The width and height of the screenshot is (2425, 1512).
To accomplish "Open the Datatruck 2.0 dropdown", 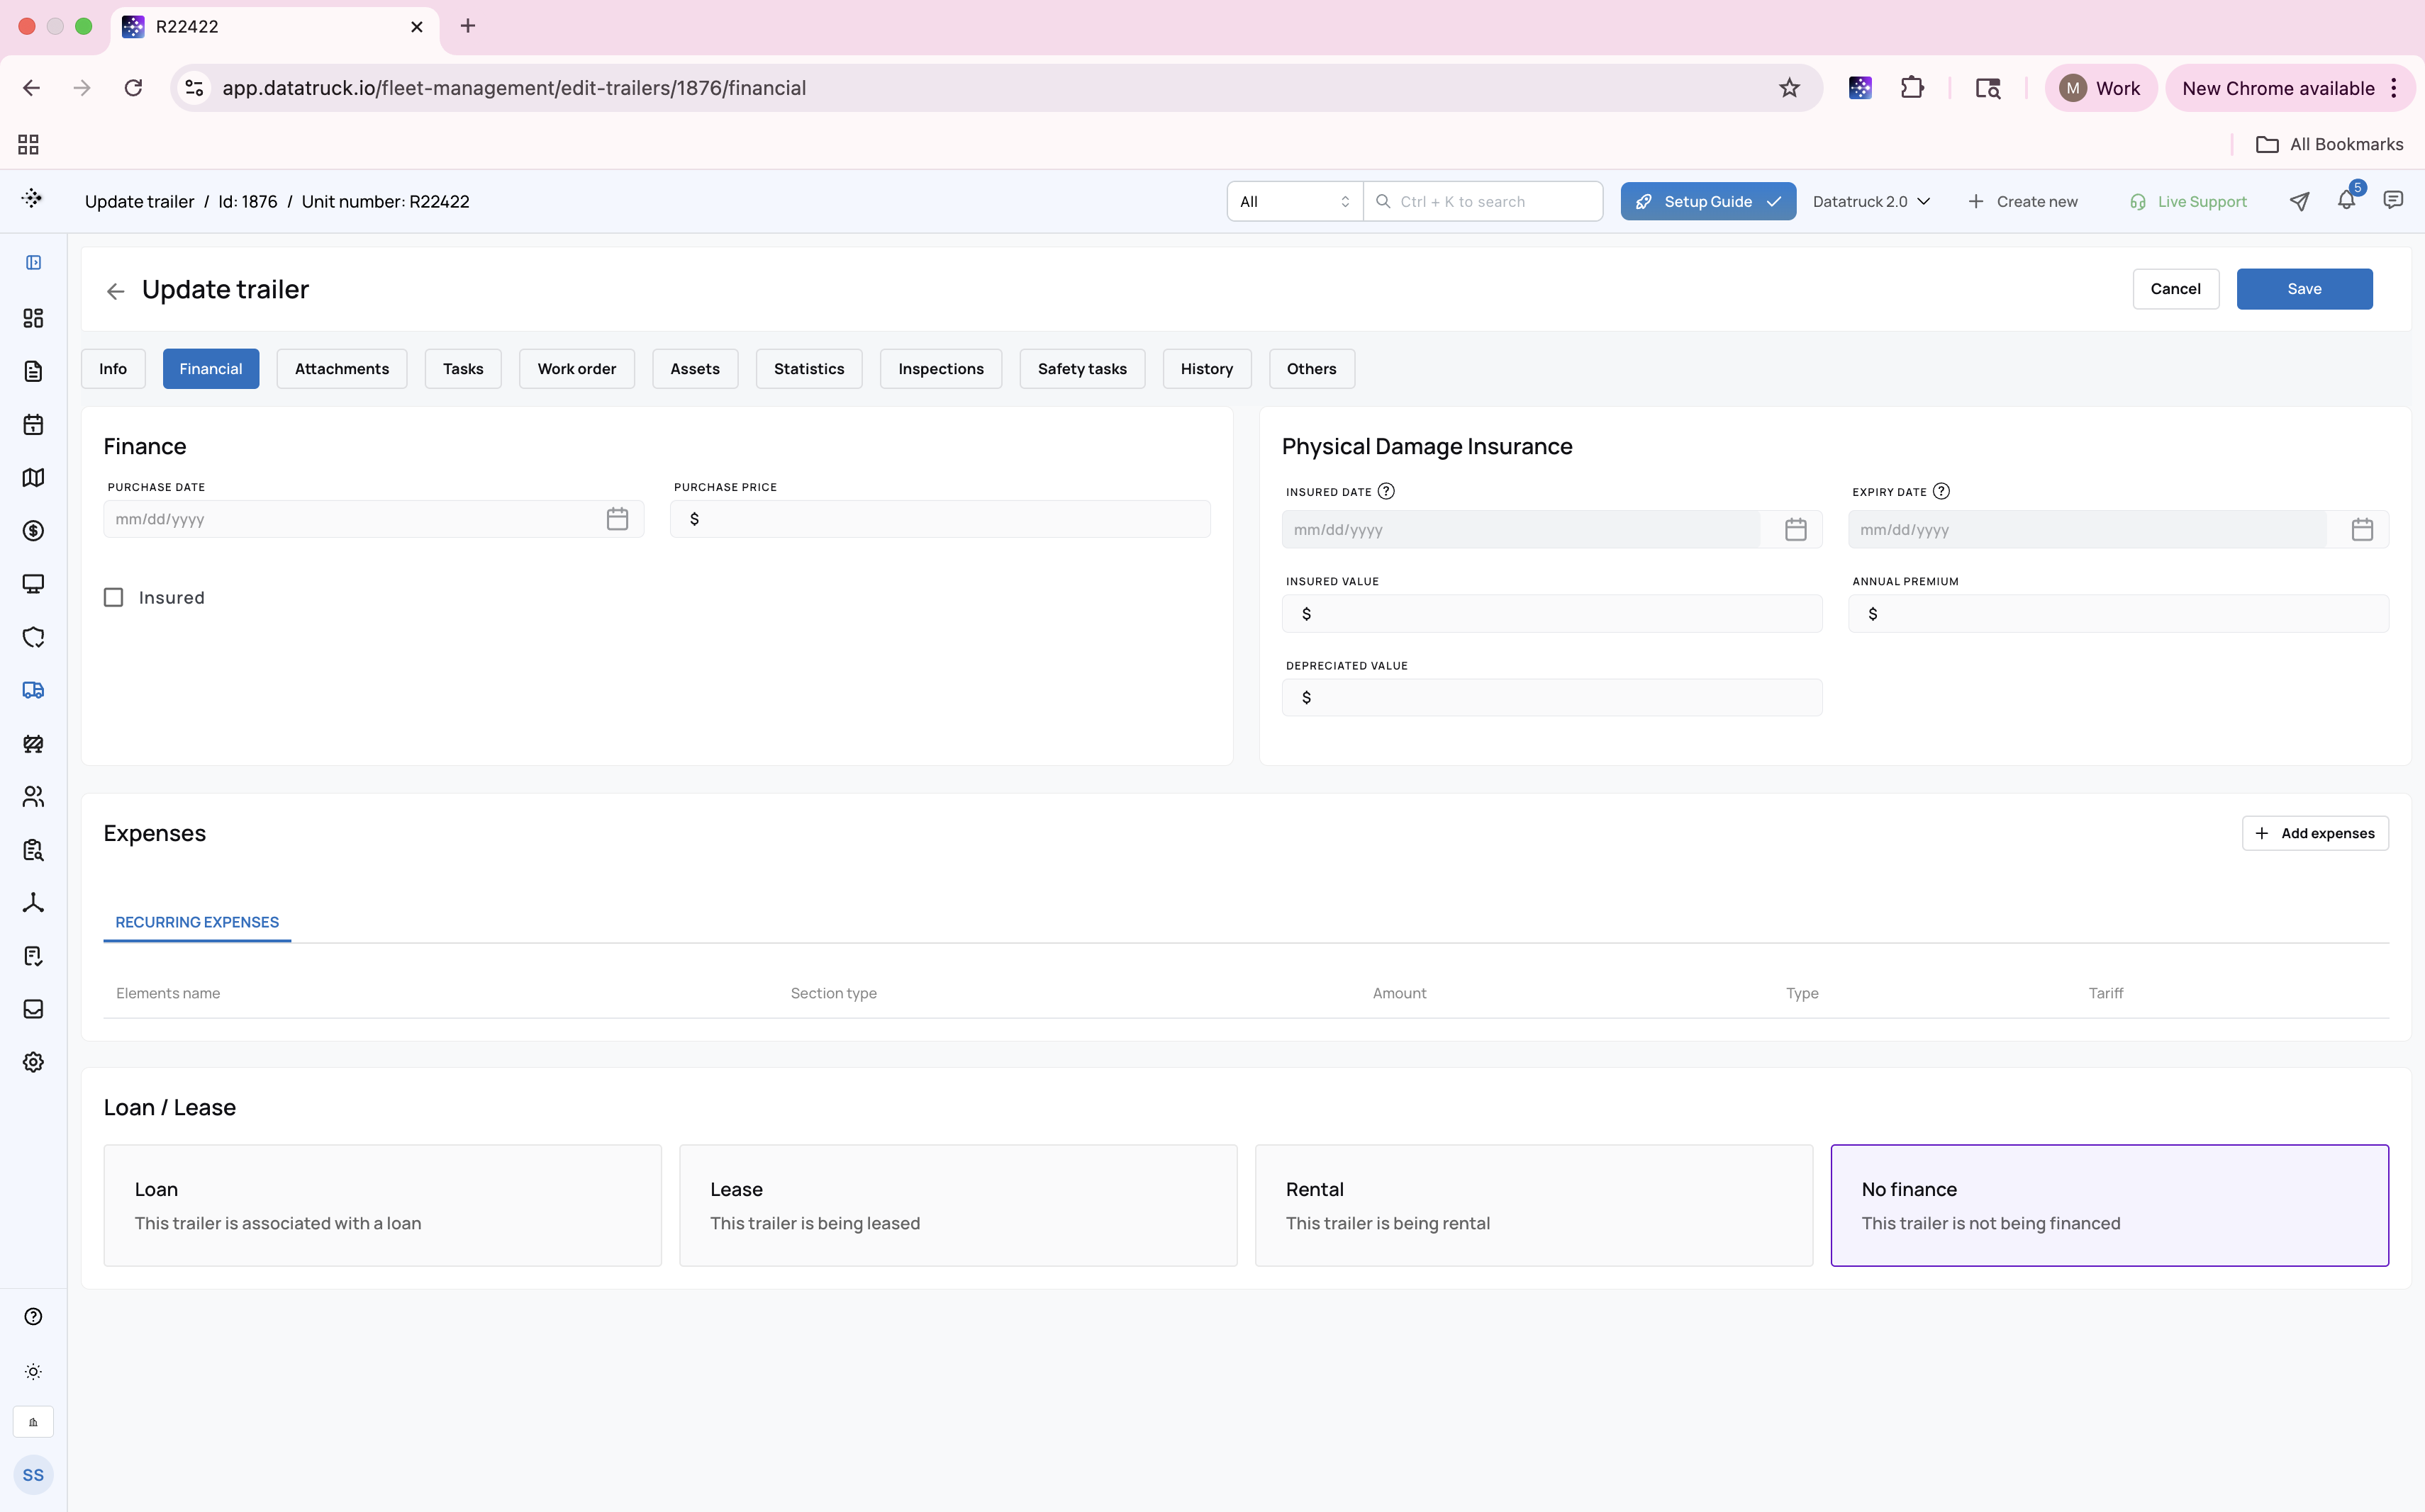I will tap(1871, 201).
